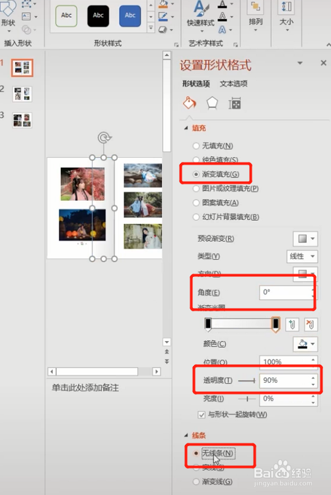Expand the shape styles gallery
This screenshot has height=495, width=331.
click(x=151, y=28)
